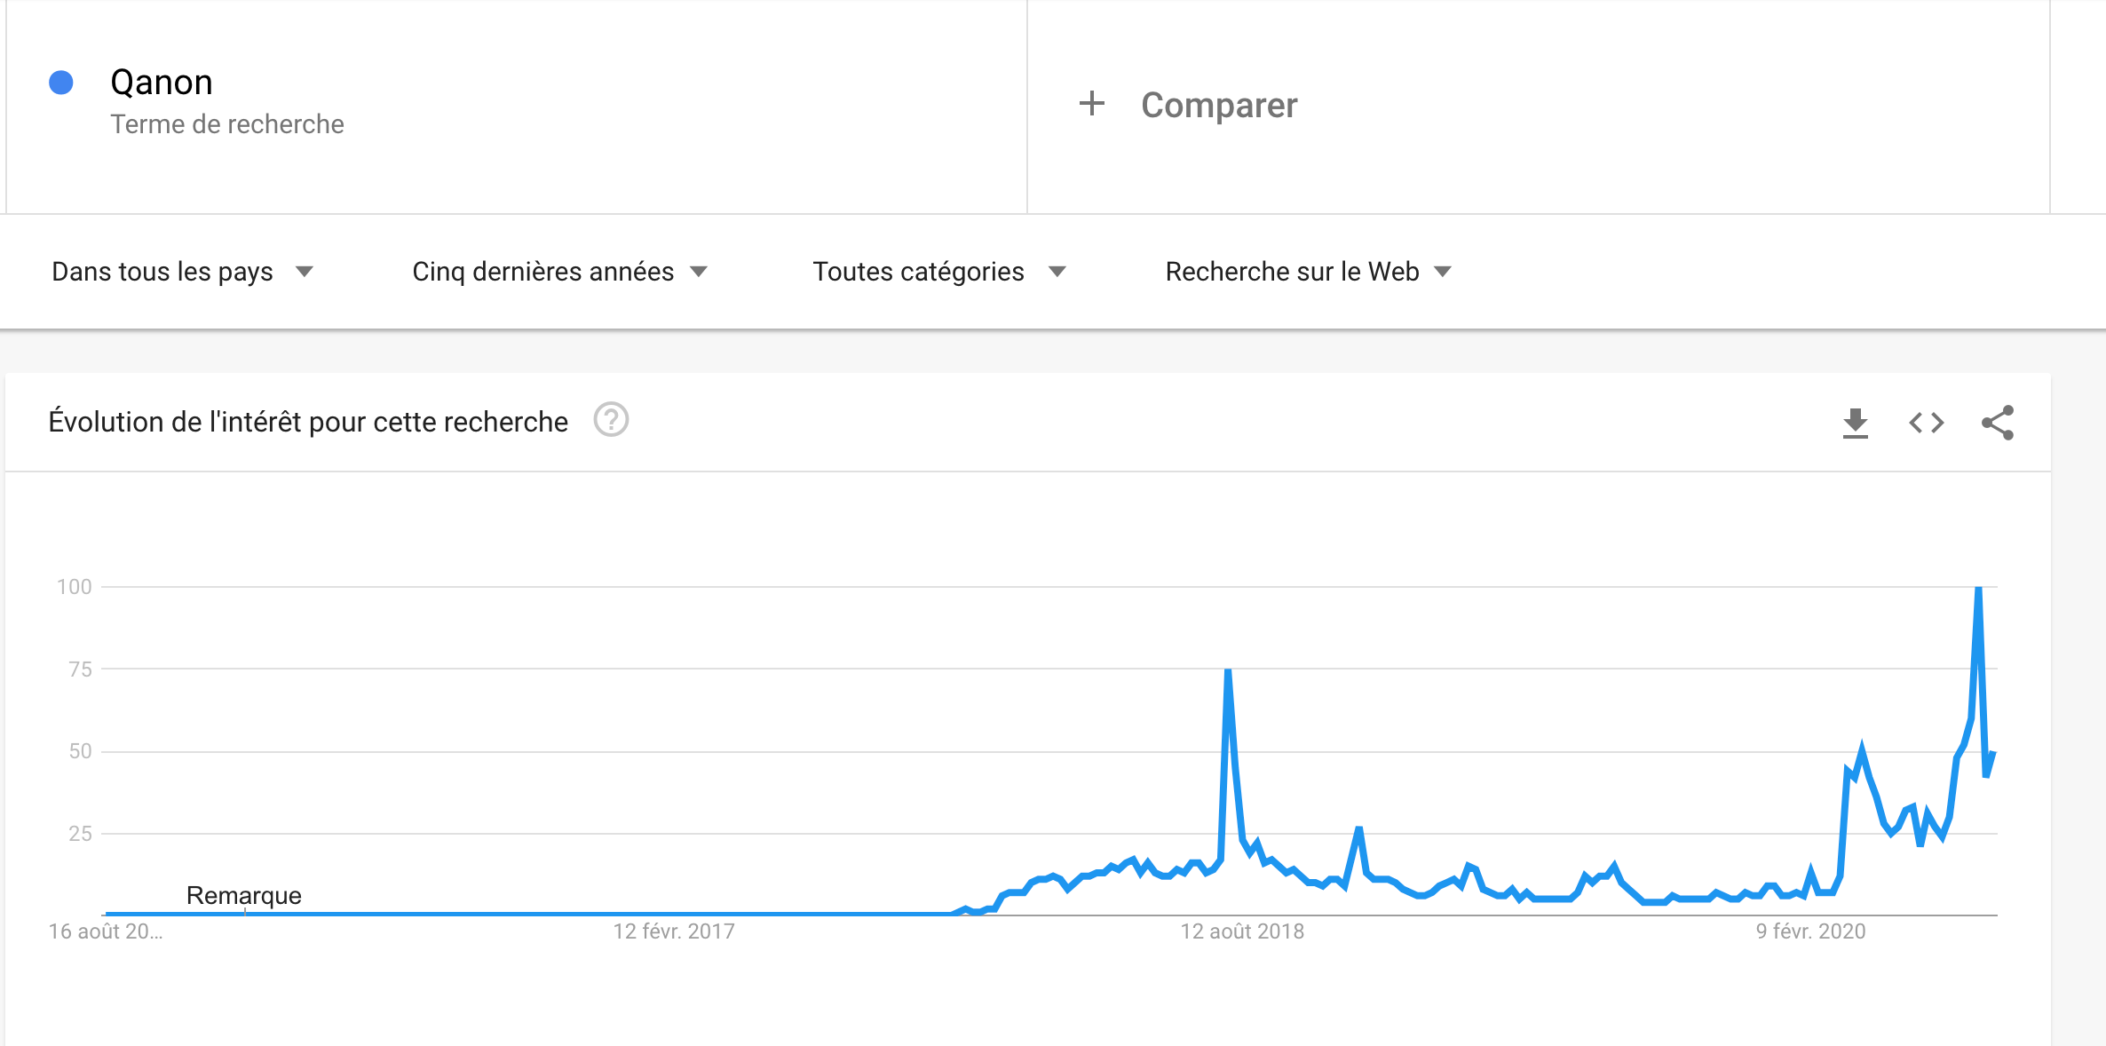Click the highest 100 peak on chart line
The height and width of the screenshot is (1046, 2106).
(x=1978, y=590)
